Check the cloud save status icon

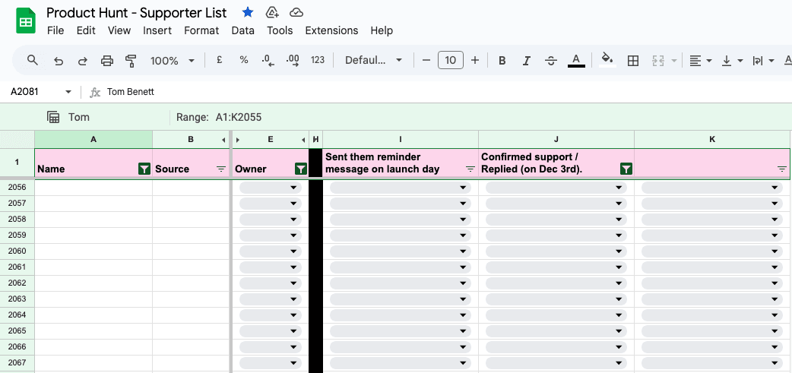coord(296,13)
